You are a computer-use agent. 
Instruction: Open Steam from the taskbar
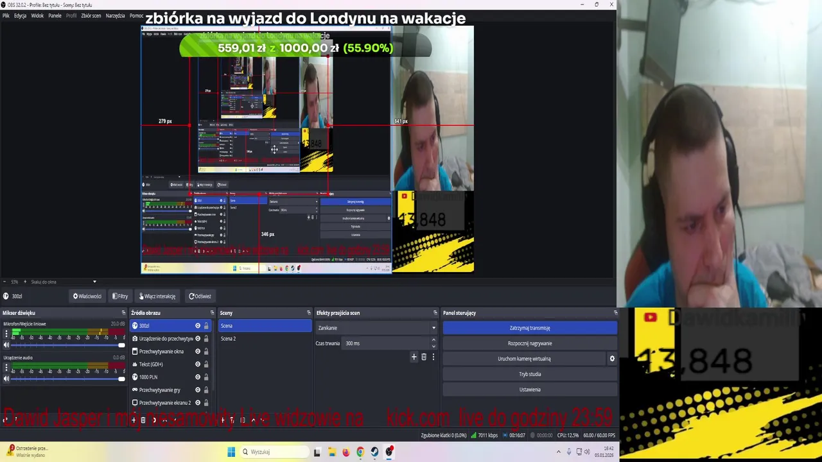(374, 452)
